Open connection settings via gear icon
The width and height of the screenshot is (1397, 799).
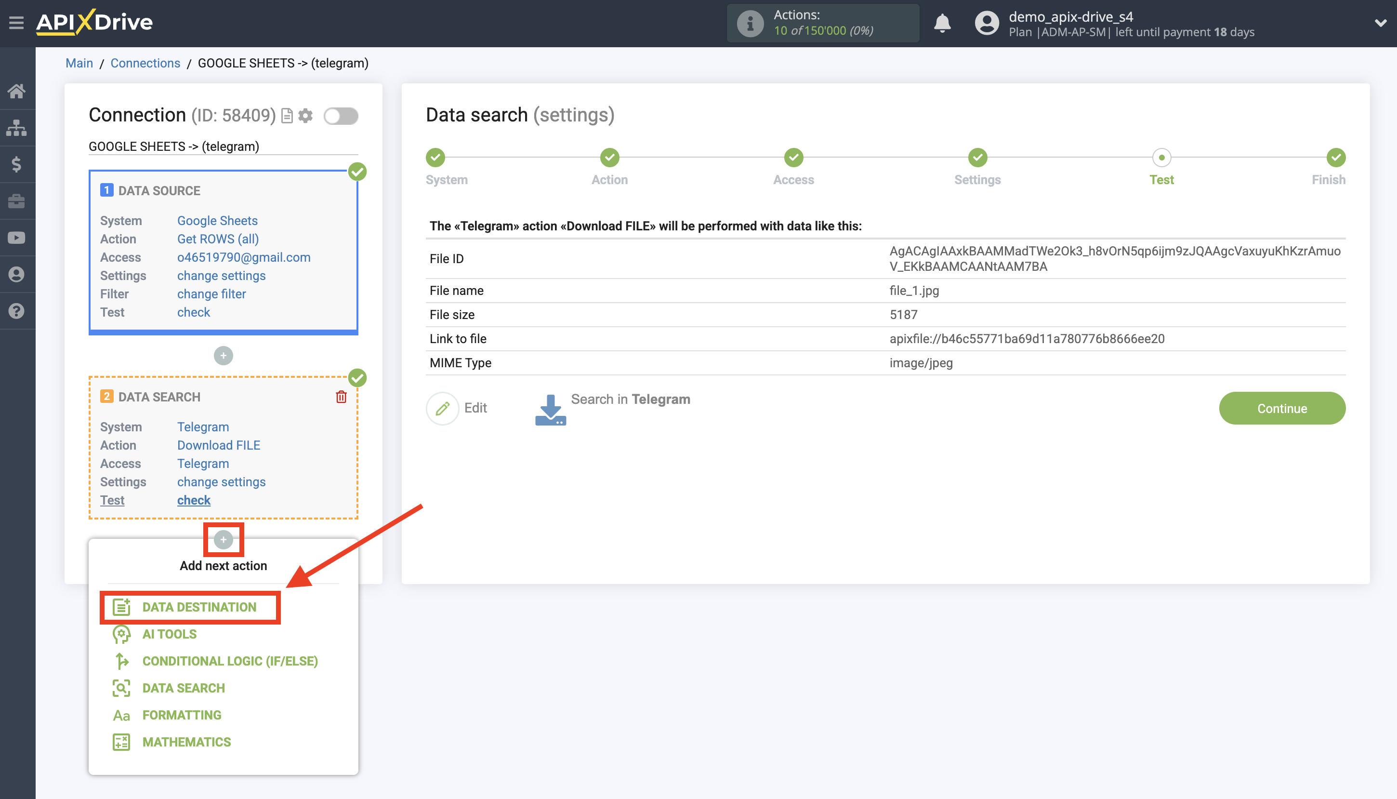305,116
